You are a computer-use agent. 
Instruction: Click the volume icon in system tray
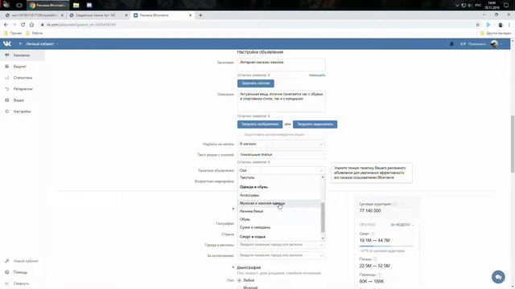(470, 6)
